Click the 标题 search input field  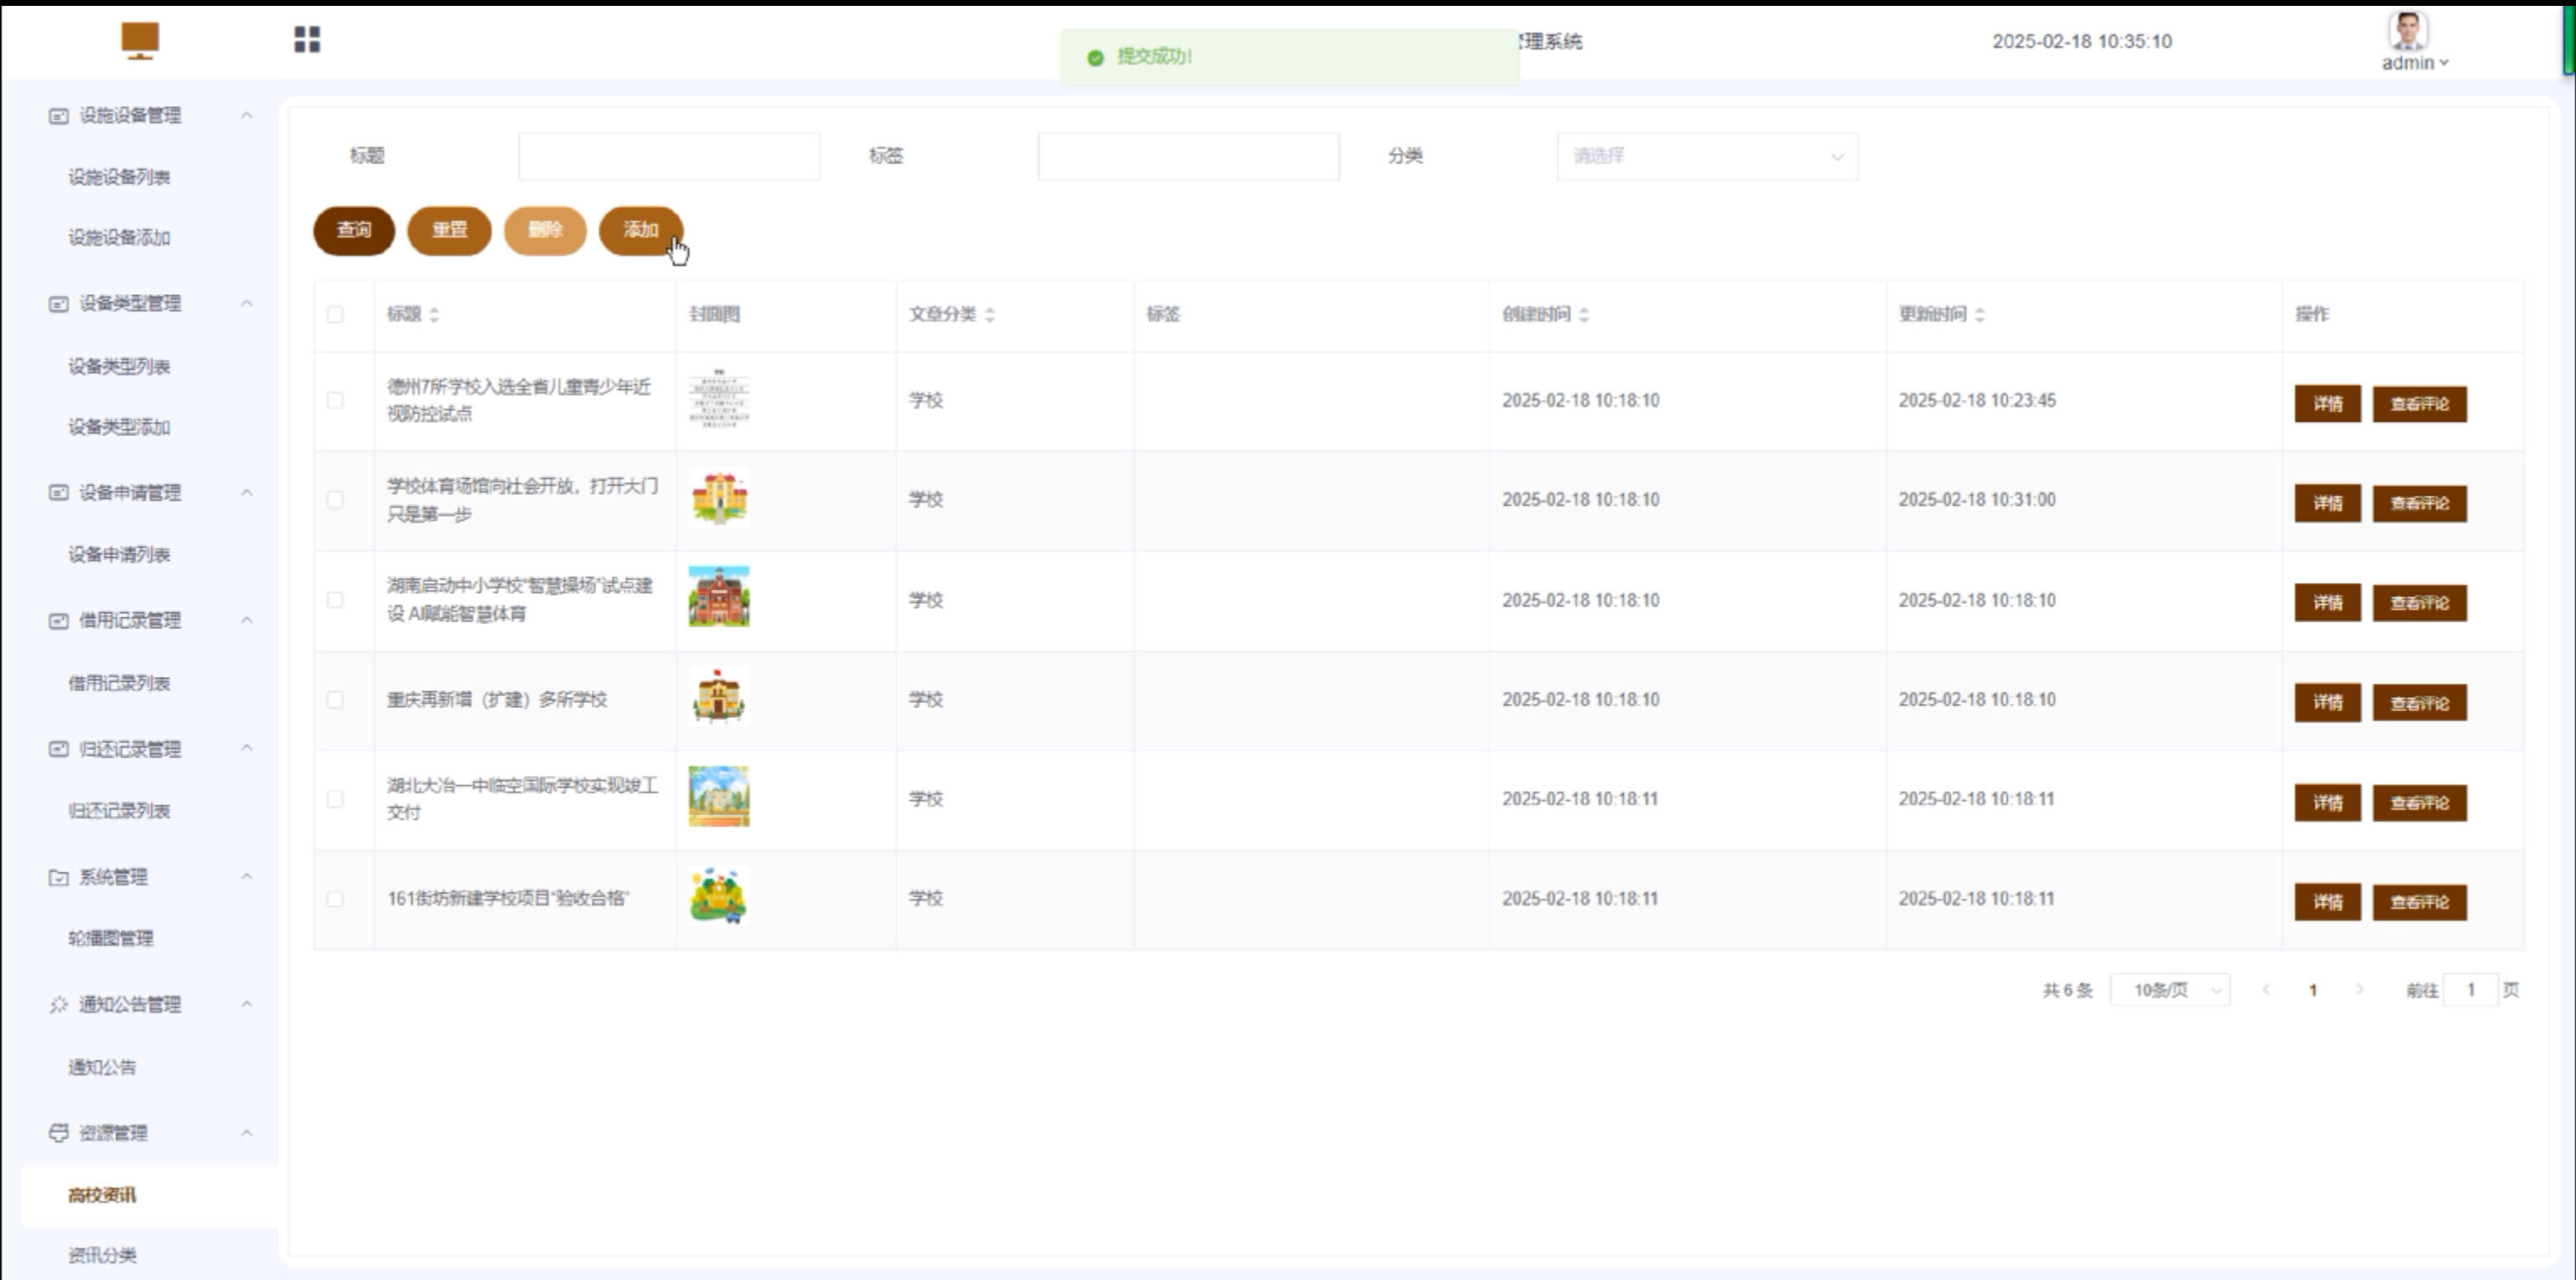click(669, 156)
